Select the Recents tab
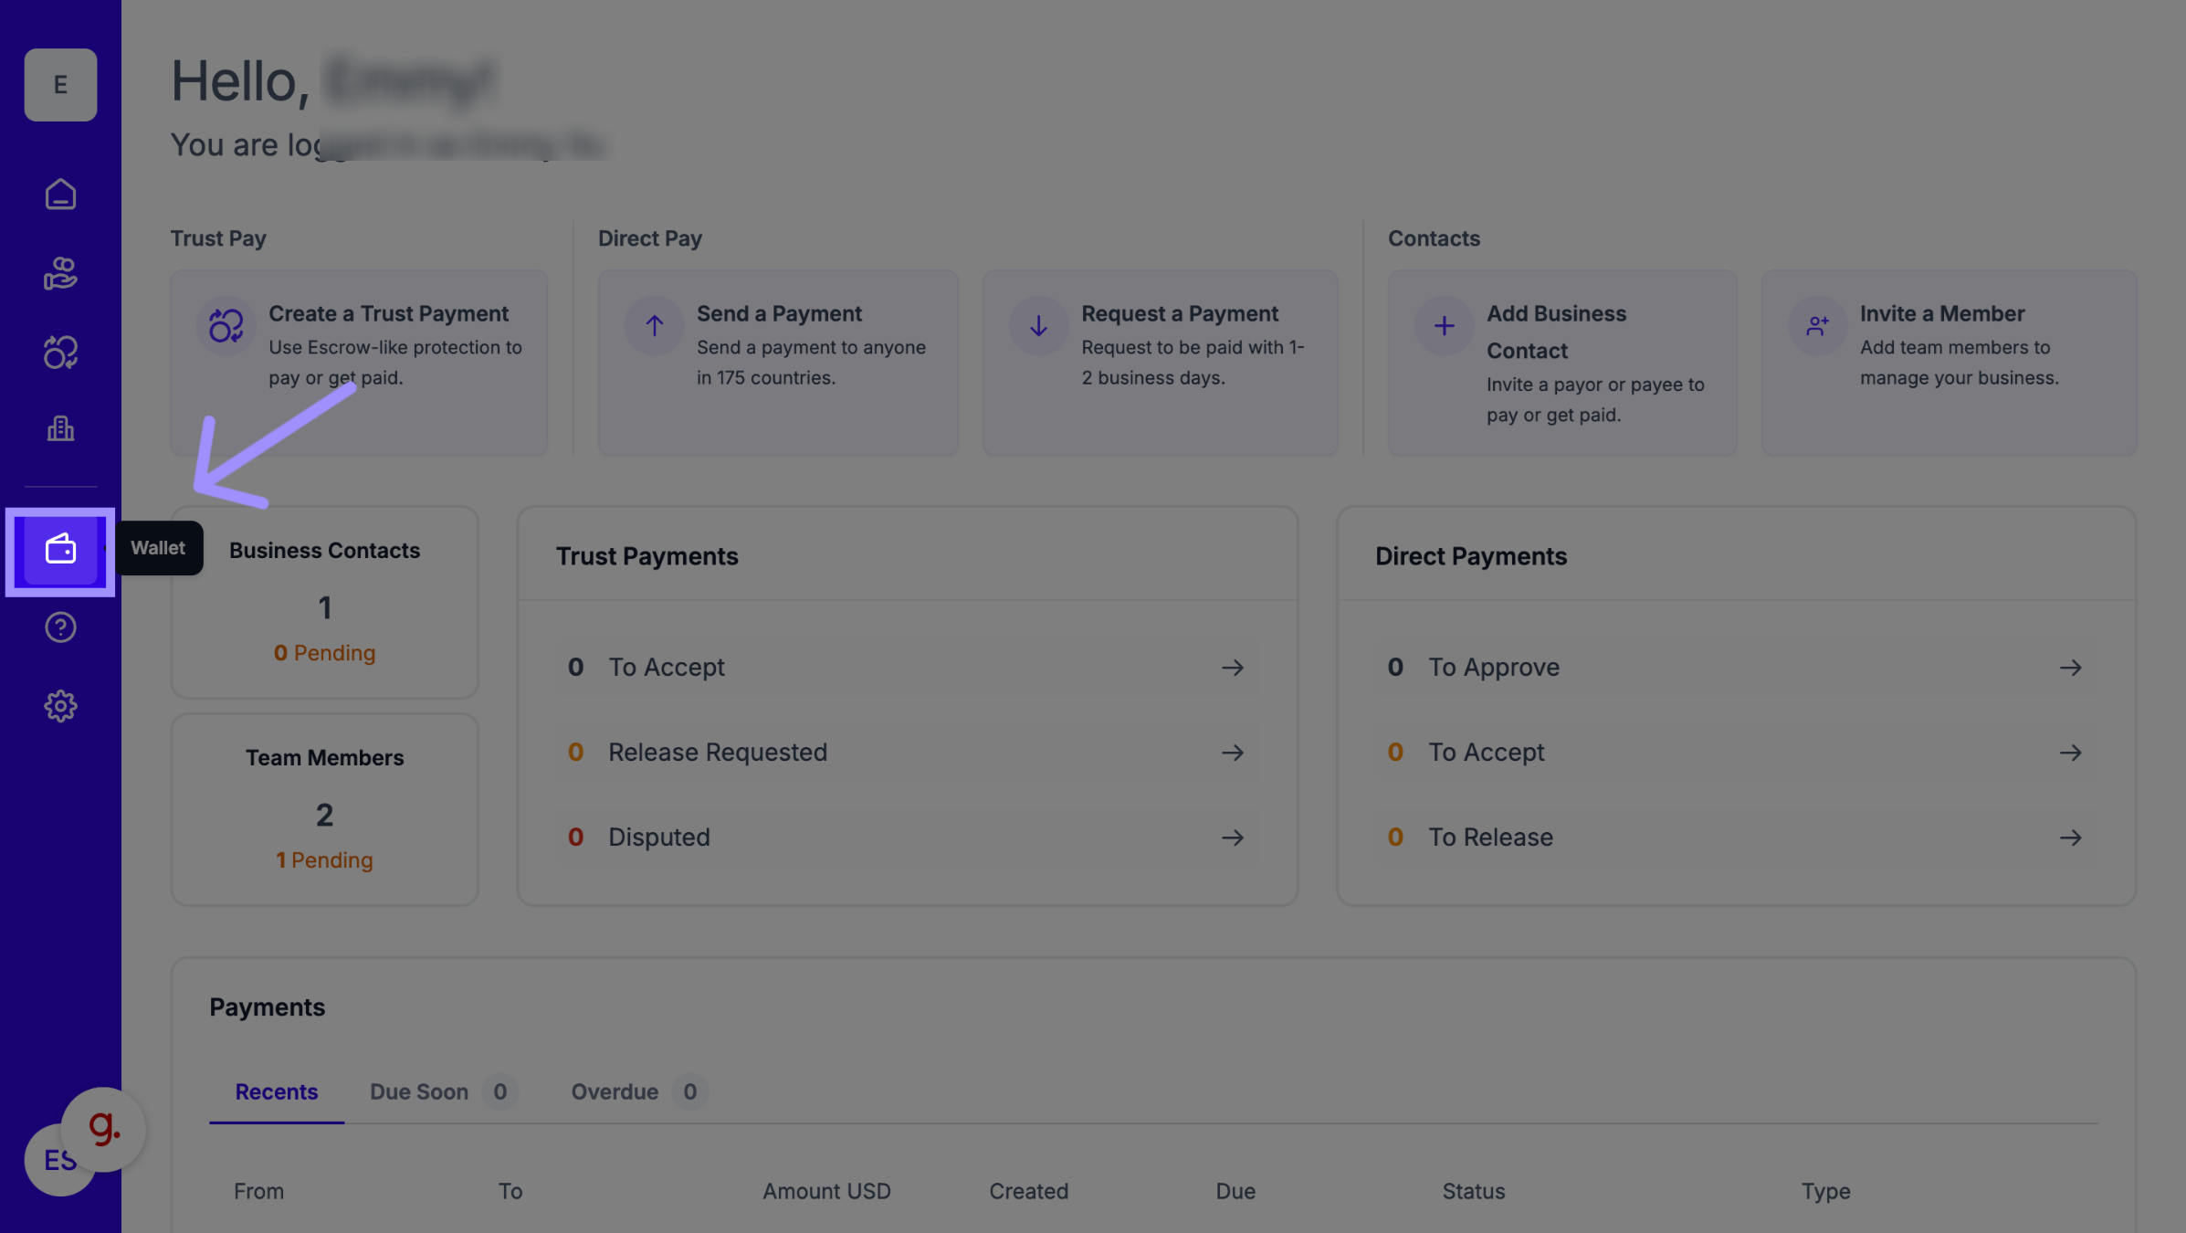The width and height of the screenshot is (2186, 1233). point(276,1091)
